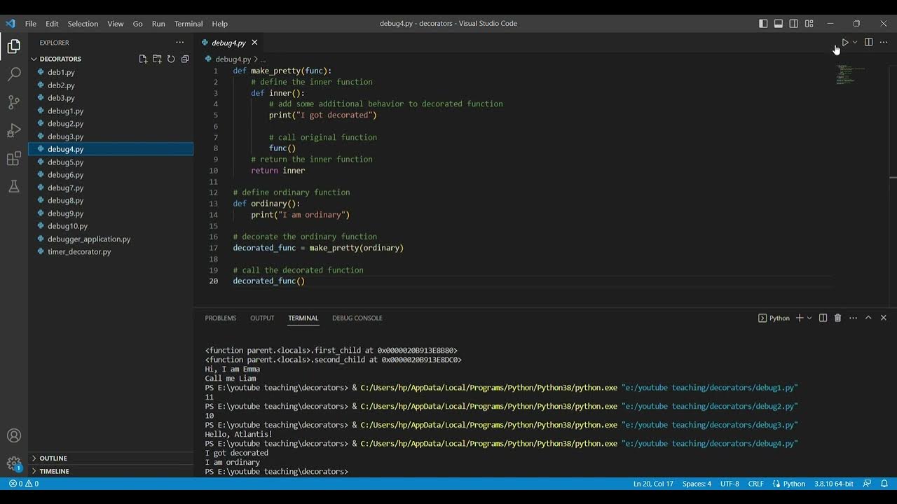
Task: Open the Accounts icon
Action: pos(14,435)
